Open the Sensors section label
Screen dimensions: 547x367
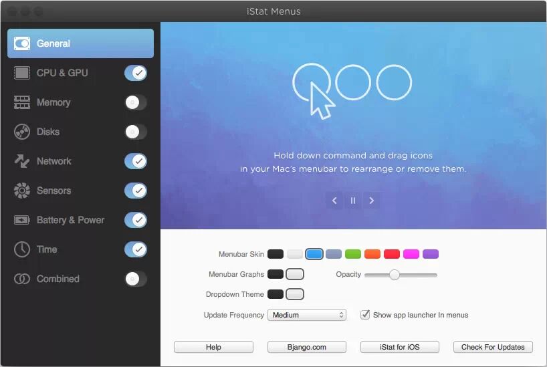[x=53, y=191]
